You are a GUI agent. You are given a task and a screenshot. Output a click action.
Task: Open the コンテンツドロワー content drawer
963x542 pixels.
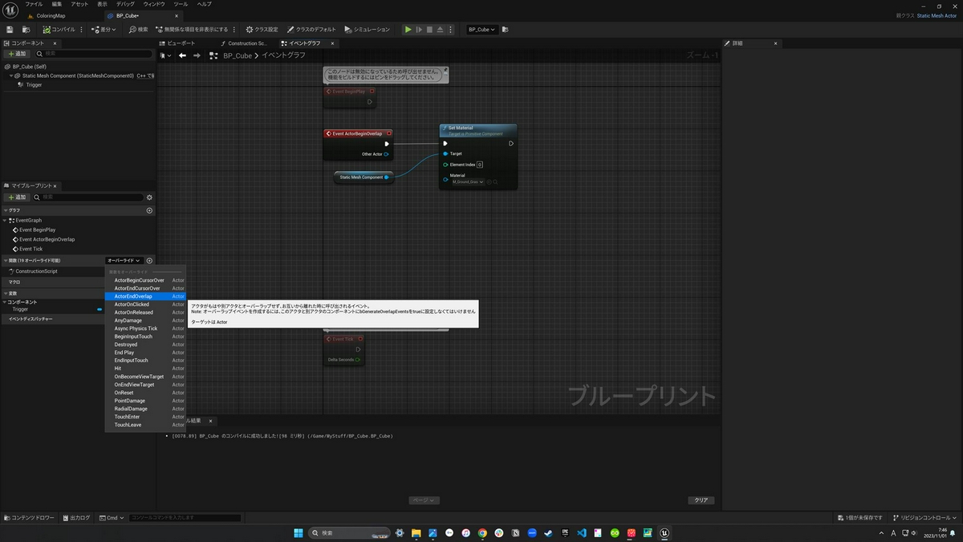tap(30, 518)
